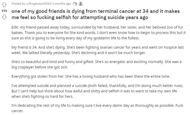Open the post title about terminal cancer
The width and height of the screenshot is (190, 115).
tap(96, 14)
